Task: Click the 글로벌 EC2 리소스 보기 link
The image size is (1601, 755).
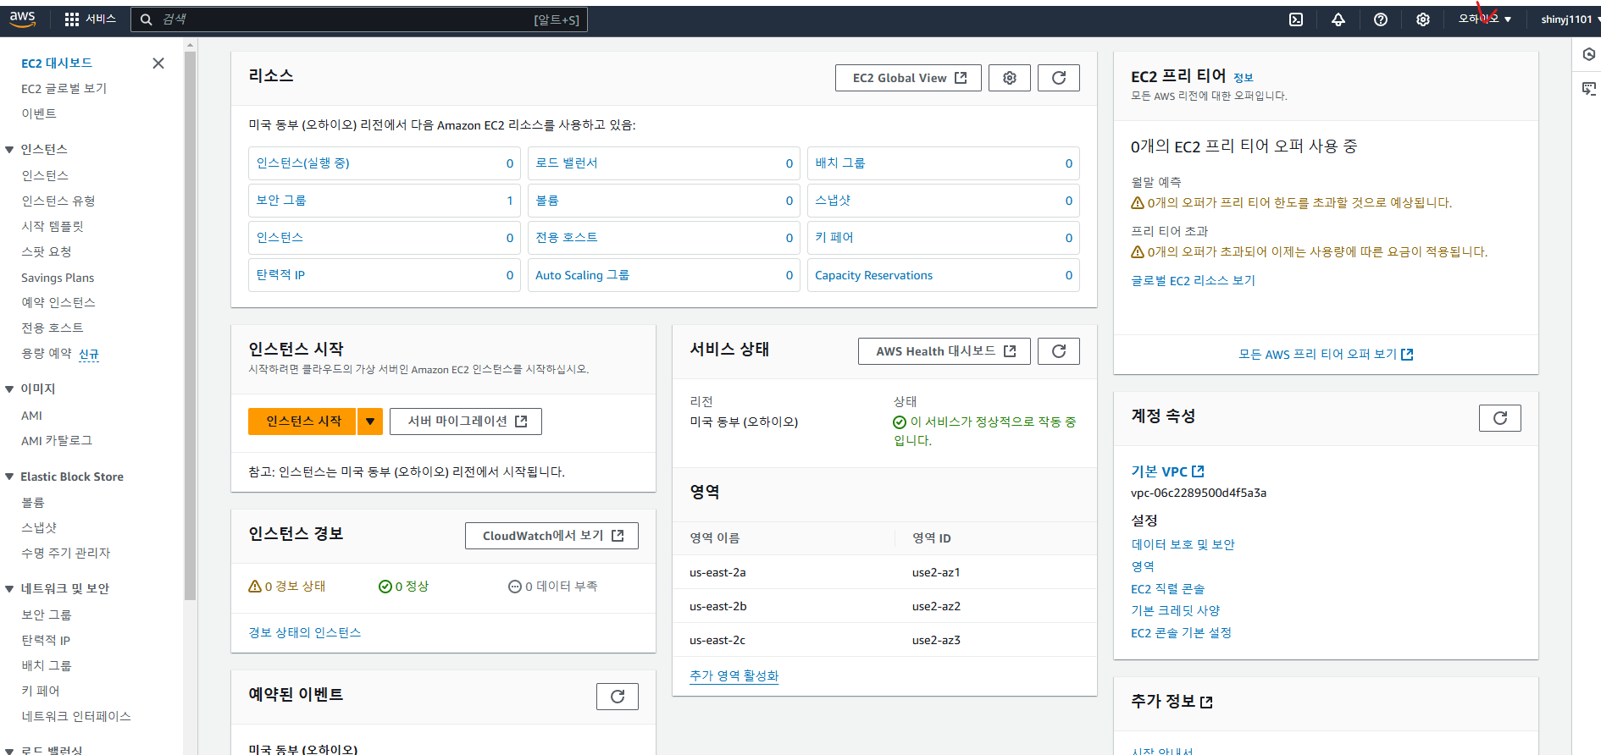Action: tap(1193, 281)
